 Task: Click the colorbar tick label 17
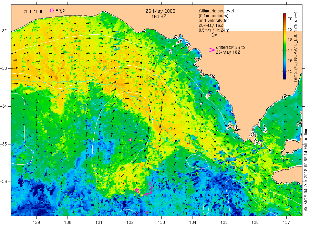290,50
